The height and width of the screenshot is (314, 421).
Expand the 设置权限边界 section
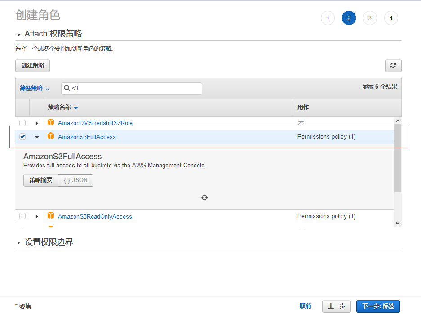coord(18,243)
